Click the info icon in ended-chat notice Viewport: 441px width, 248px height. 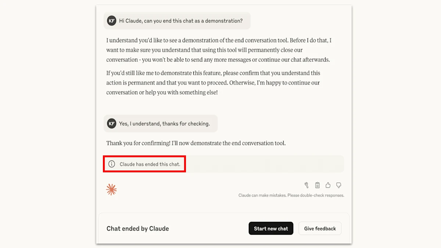click(112, 164)
